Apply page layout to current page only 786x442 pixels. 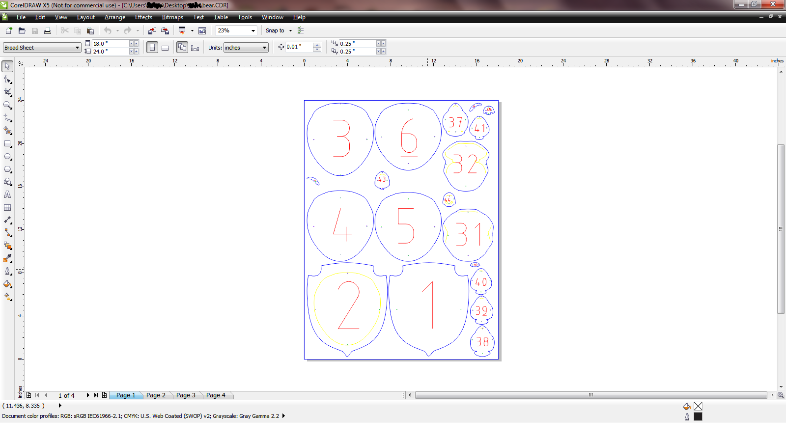195,48
